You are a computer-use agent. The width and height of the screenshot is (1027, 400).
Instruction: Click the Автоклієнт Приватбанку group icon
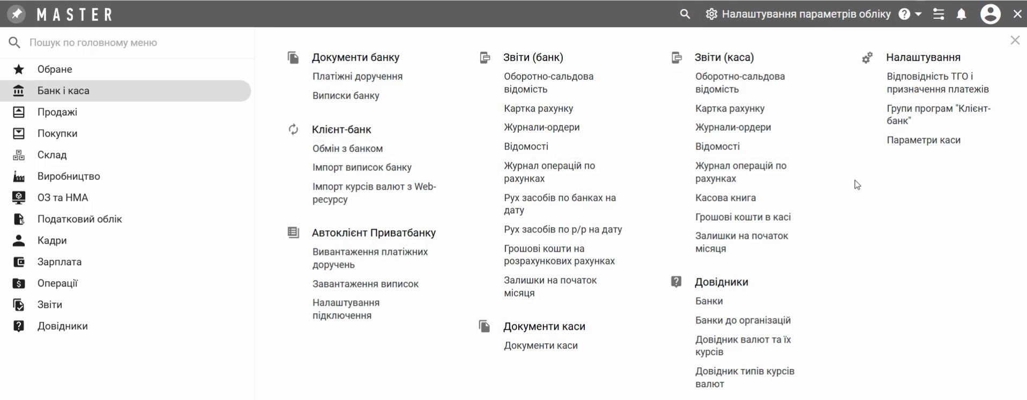coord(293,232)
